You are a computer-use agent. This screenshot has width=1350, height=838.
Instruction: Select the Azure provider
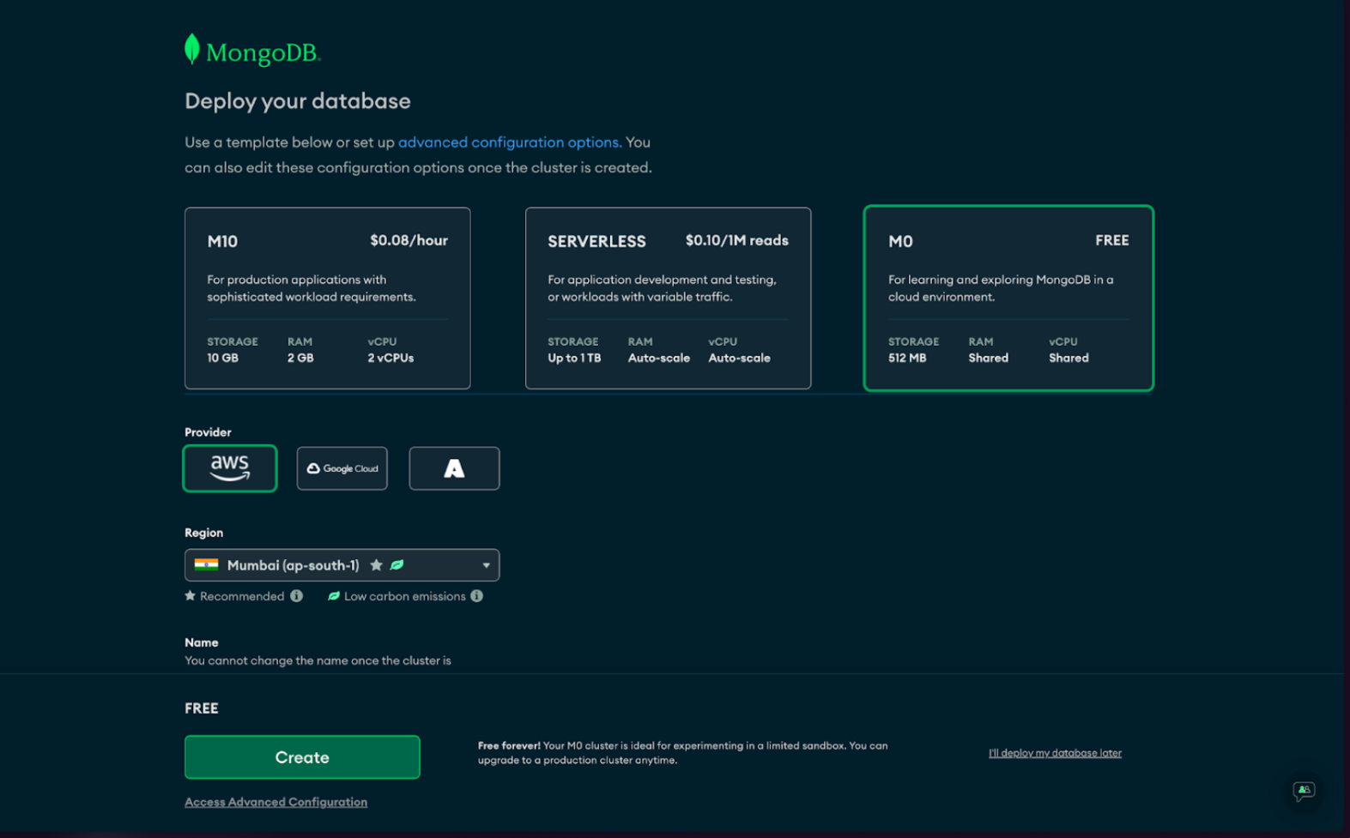pos(454,468)
